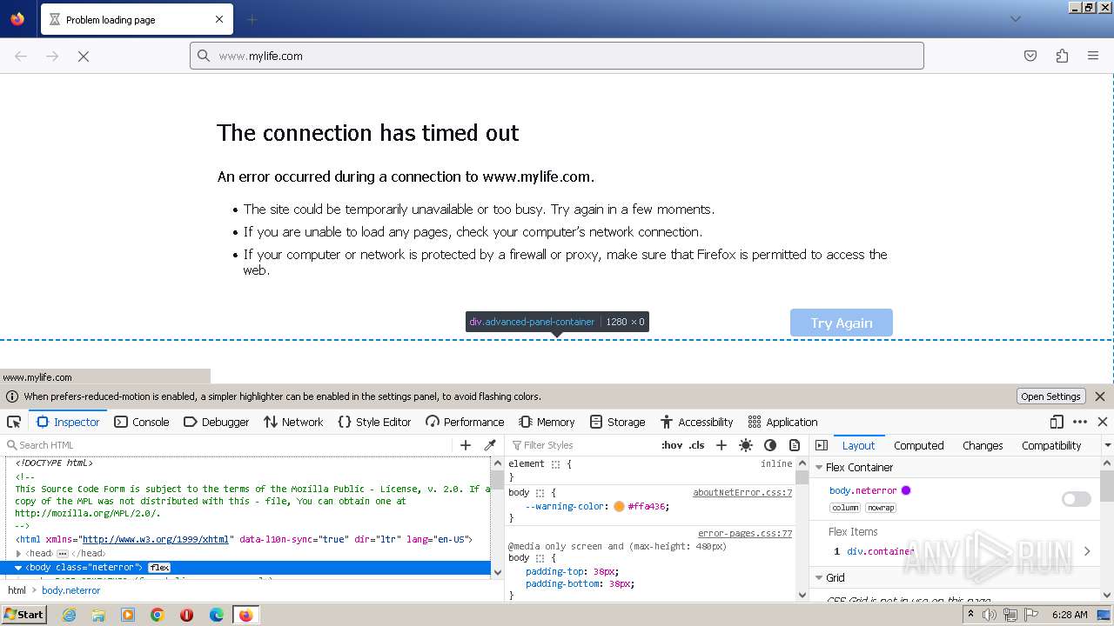The height and width of the screenshot is (626, 1114).
Task: Click the www.mylife.com address bar
Action: (557, 56)
